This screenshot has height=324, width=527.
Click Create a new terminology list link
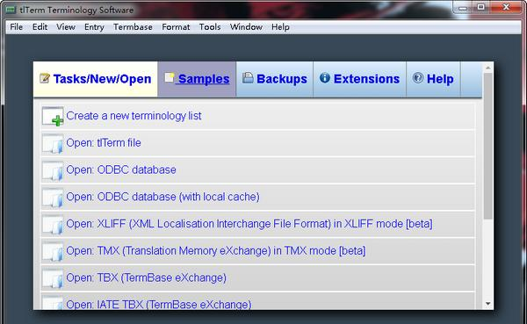tap(134, 116)
